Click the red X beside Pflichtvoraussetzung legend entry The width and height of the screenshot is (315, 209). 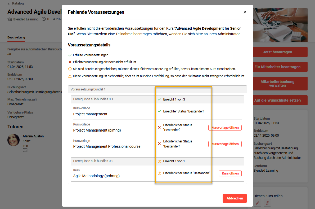tap(69, 63)
